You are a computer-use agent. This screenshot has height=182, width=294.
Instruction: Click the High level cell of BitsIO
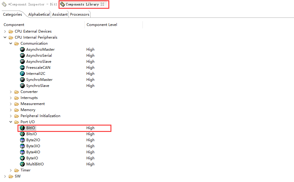90,134
